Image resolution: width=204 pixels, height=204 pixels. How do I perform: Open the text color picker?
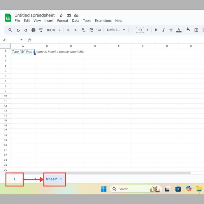pyautogui.click(x=179, y=30)
